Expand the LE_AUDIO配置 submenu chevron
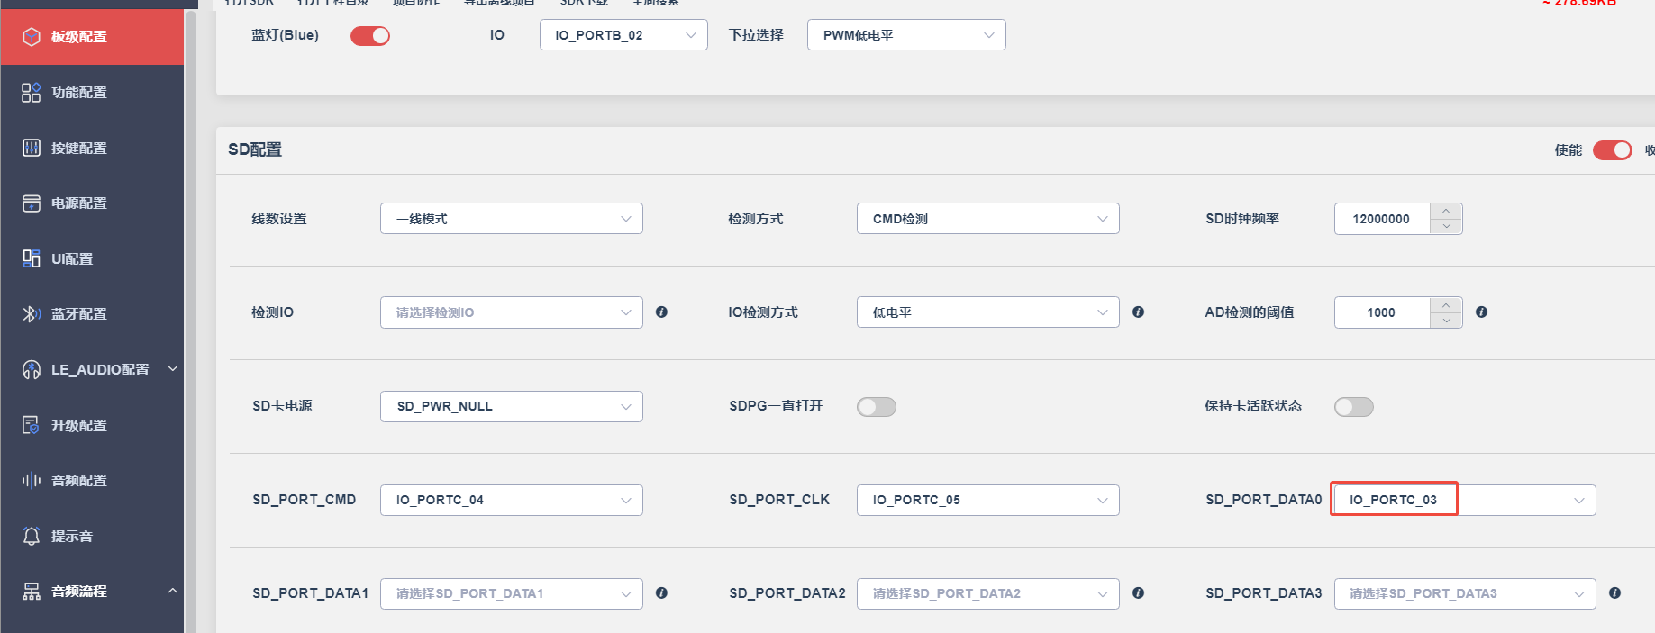 click(x=173, y=369)
